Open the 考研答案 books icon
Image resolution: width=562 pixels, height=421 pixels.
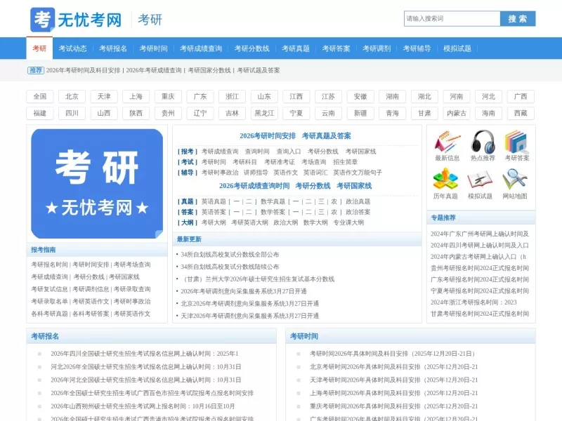click(x=516, y=142)
